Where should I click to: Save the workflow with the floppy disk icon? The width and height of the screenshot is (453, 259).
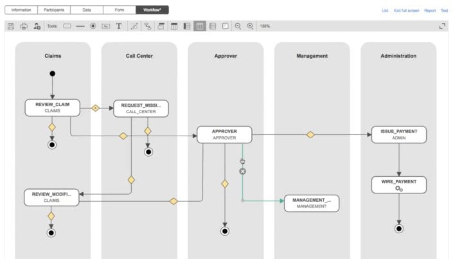[x=11, y=26]
